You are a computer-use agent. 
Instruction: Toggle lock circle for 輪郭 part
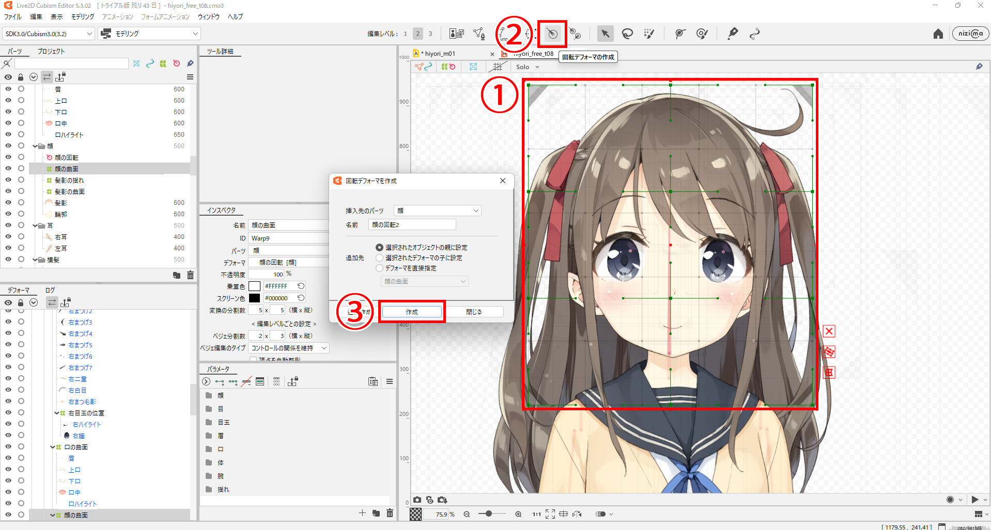point(21,214)
